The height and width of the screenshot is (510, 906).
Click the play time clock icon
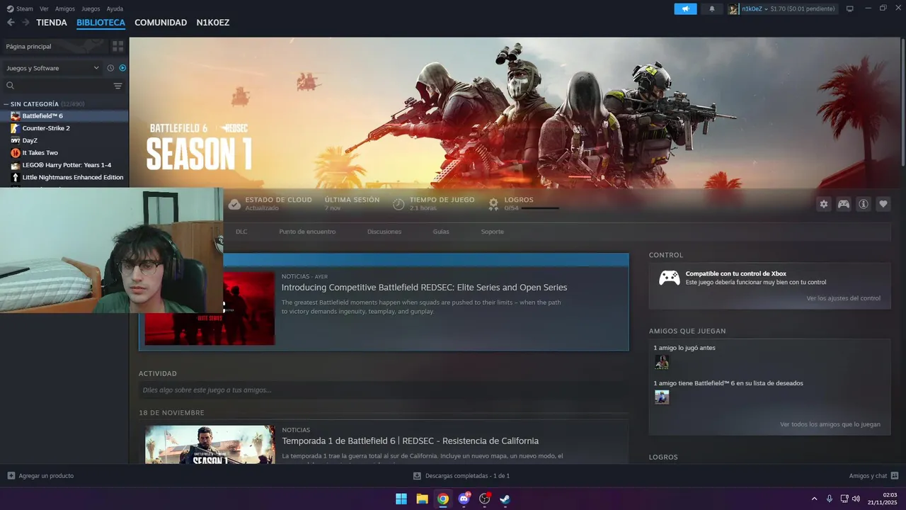coord(398,204)
